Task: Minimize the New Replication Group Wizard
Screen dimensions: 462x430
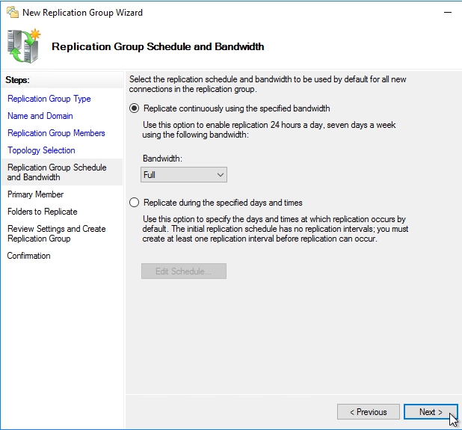Action: (x=447, y=13)
